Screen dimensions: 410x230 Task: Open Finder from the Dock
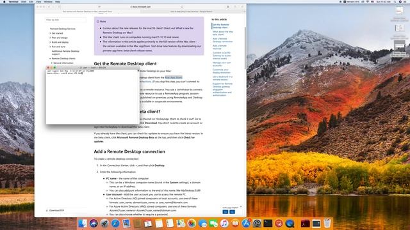[83, 224]
